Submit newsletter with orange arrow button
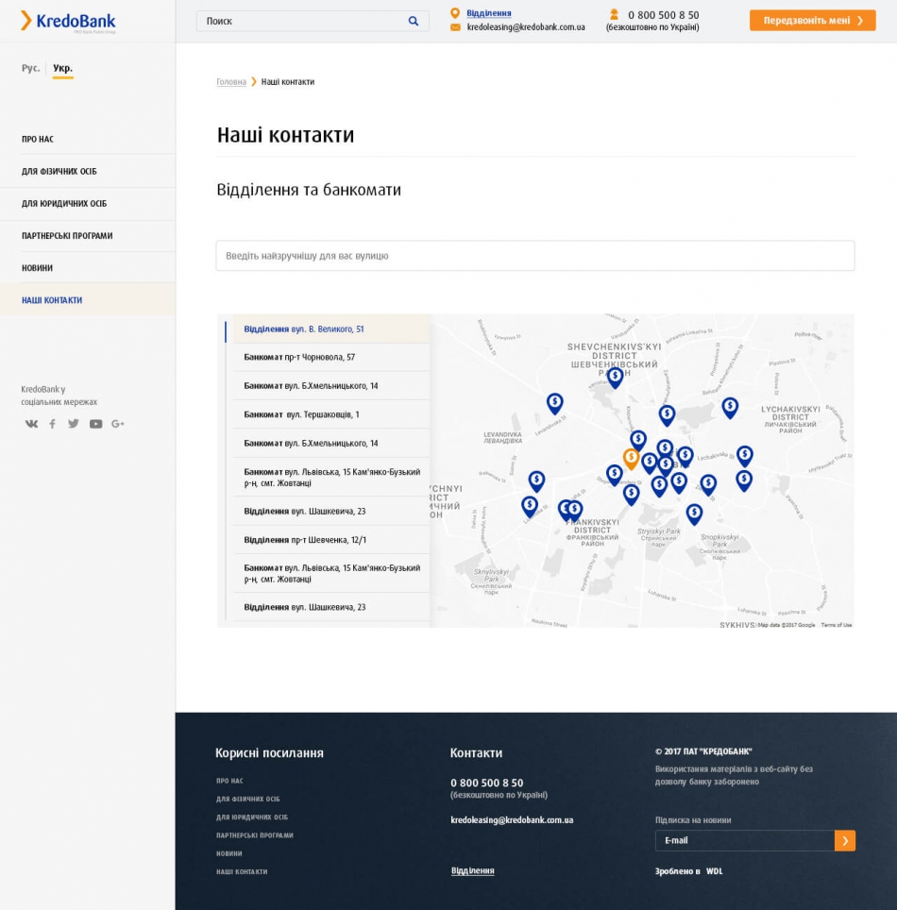This screenshot has height=910, width=897. tap(845, 840)
